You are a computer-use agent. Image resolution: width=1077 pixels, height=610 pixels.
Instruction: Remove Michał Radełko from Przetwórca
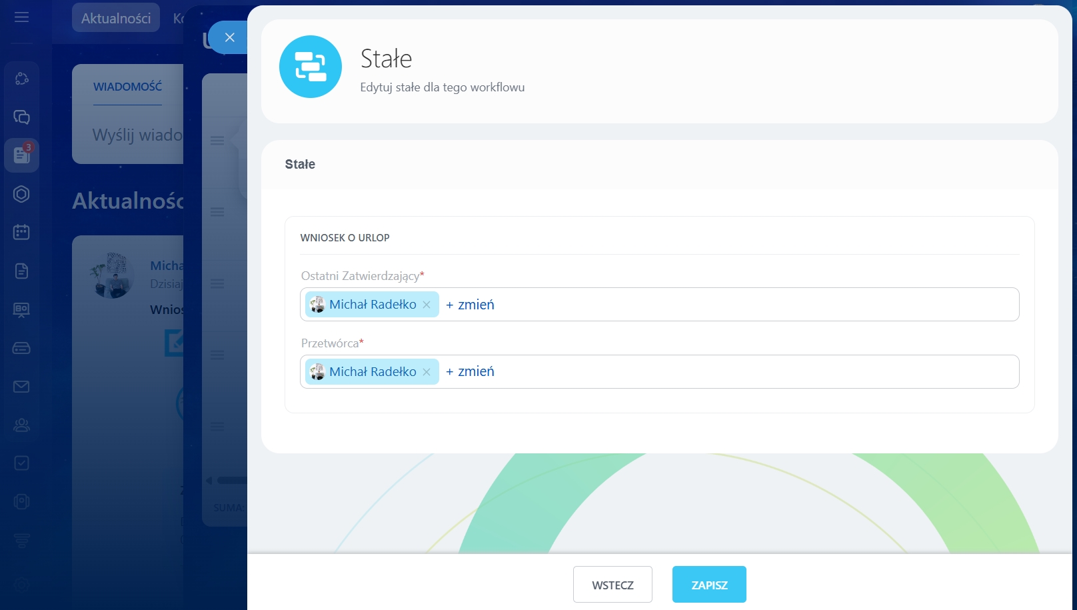(x=427, y=372)
